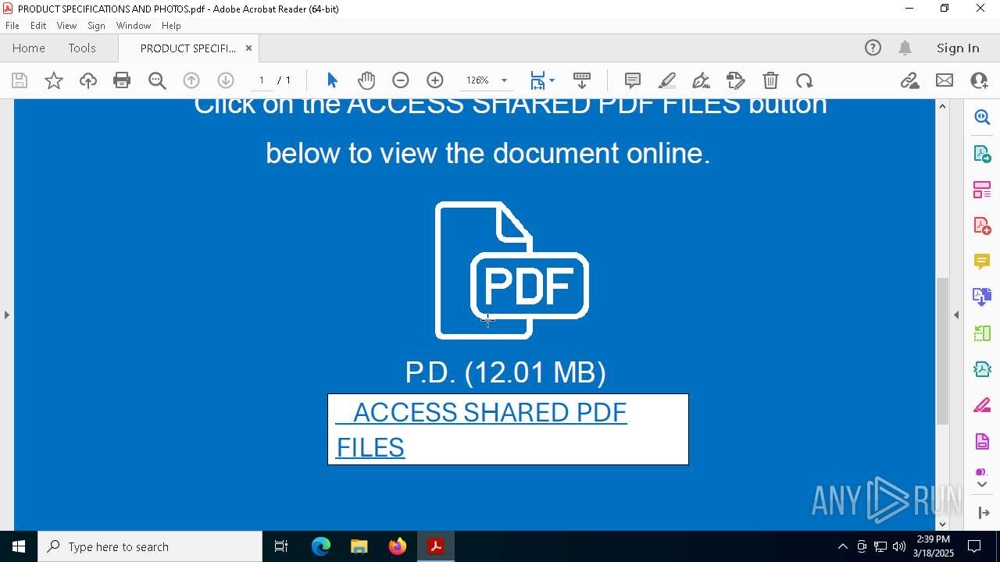Open the Window menu

point(134,25)
